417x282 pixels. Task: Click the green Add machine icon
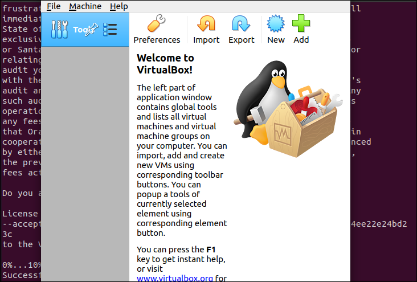coord(301,23)
